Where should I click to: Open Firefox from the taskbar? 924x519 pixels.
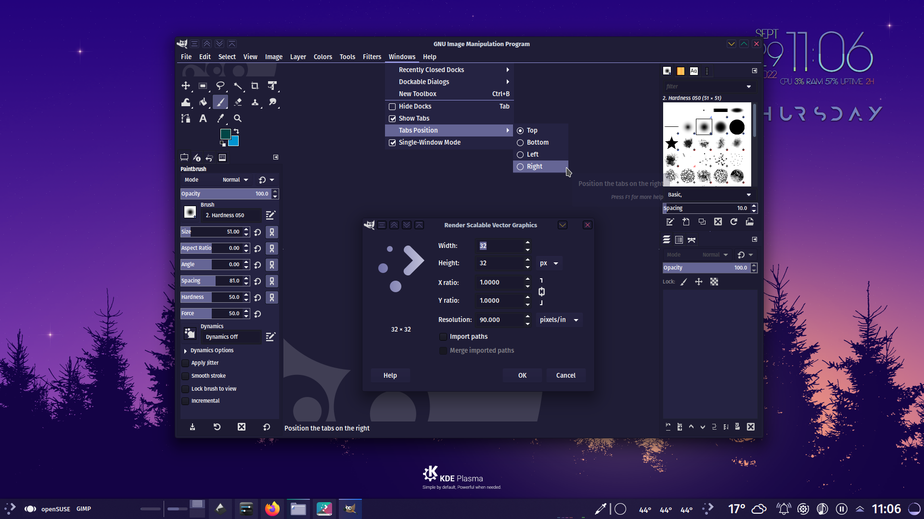click(x=272, y=508)
